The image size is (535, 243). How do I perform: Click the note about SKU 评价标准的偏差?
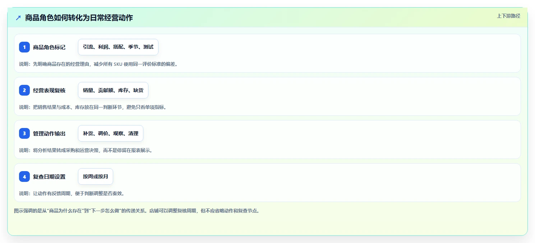(98, 64)
